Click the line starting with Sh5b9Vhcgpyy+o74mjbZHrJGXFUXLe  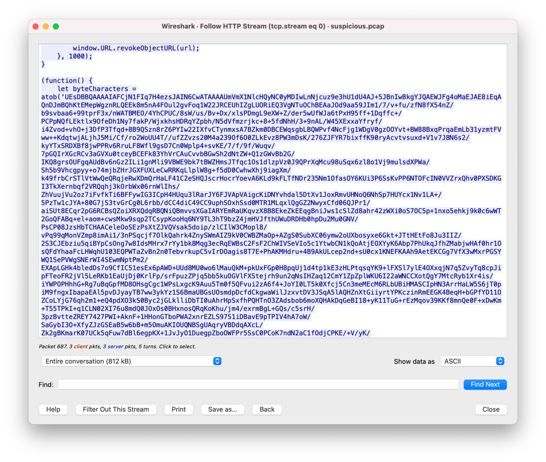166,170
